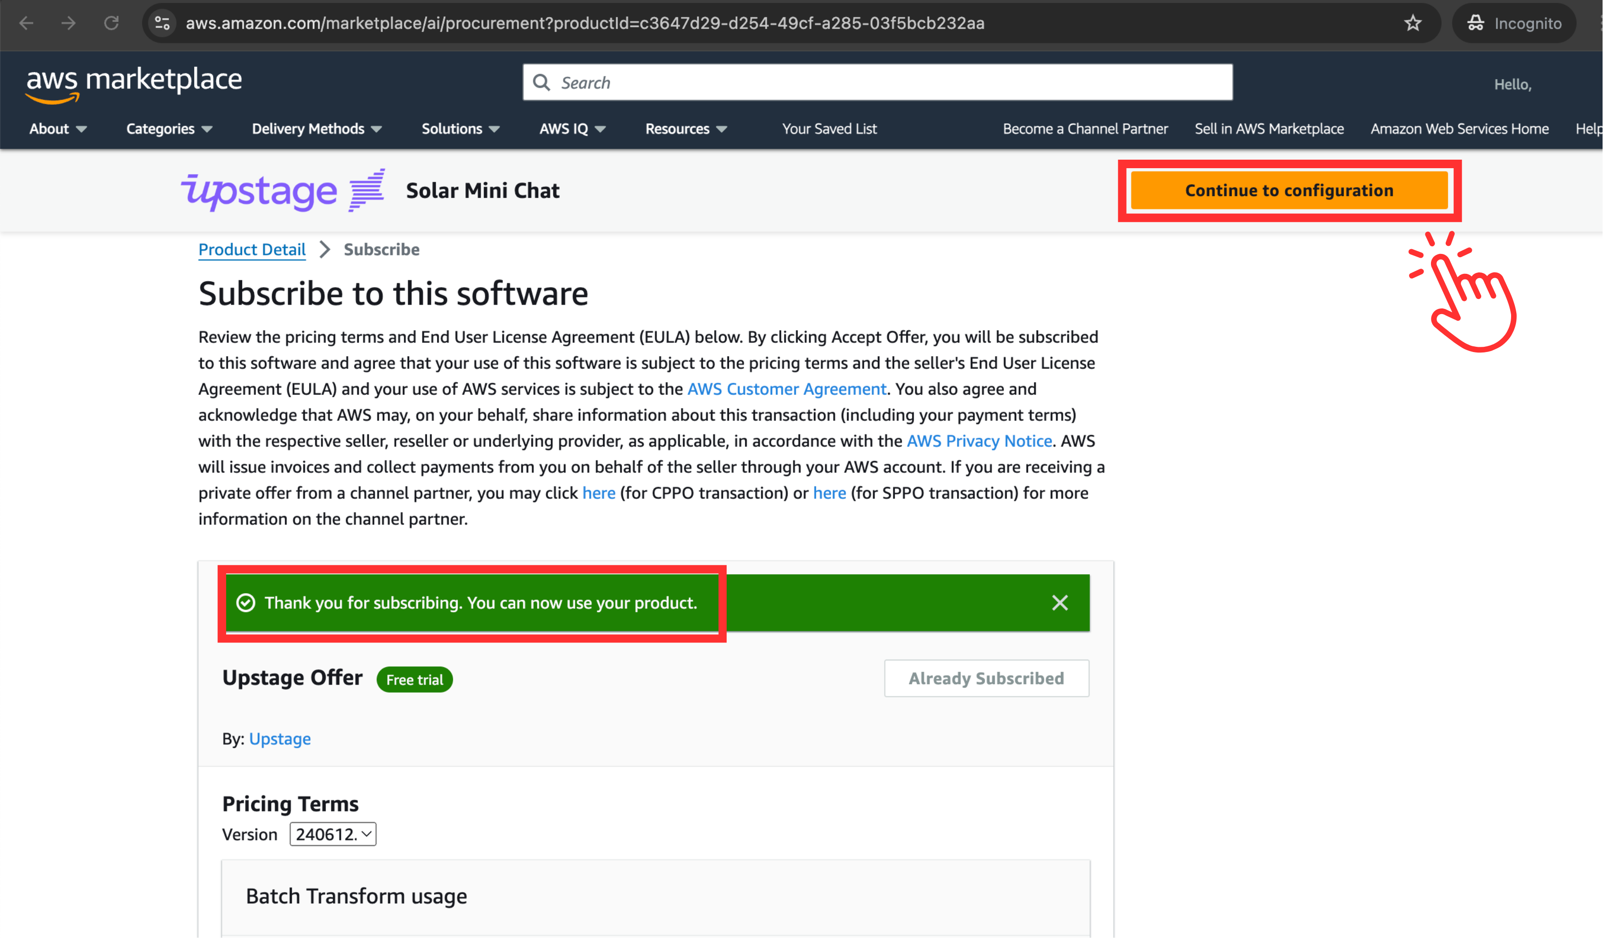Expand the Delivery Methods menu

(317, 129)
